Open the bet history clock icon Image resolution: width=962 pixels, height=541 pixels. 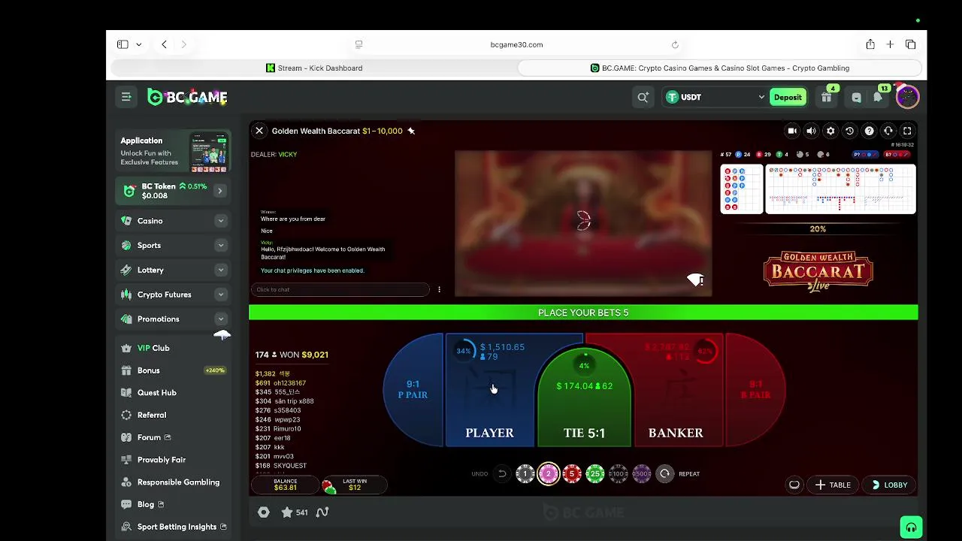[849, 131]
